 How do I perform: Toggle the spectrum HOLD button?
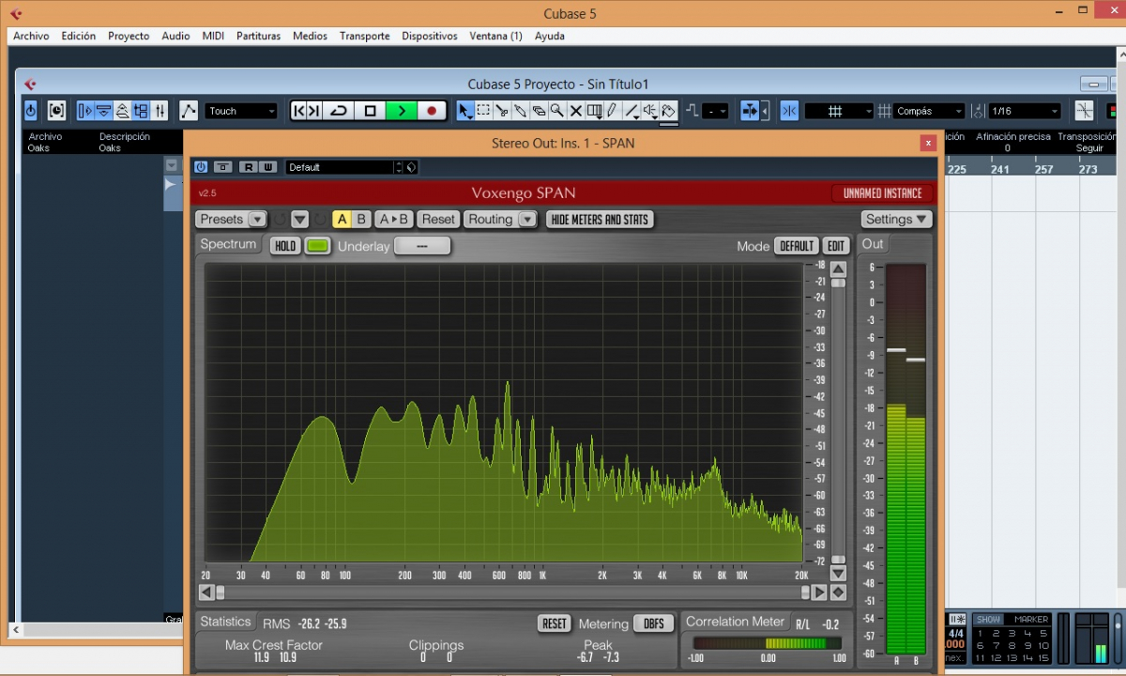[285, 246]
